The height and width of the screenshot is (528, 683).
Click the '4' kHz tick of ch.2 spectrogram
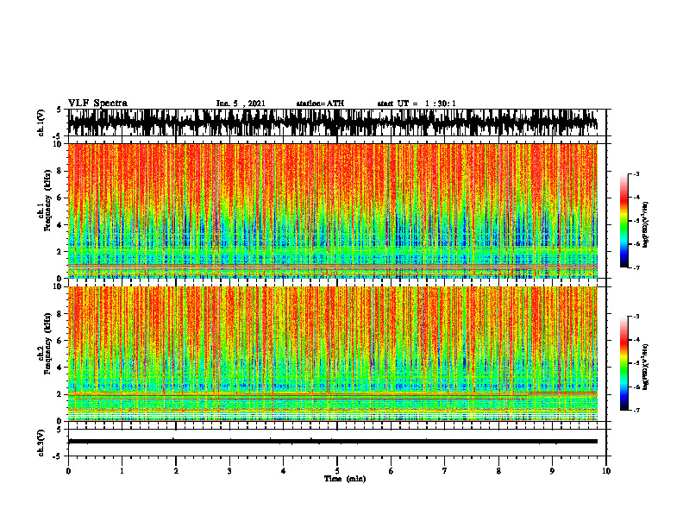click(x=60, y=368)
